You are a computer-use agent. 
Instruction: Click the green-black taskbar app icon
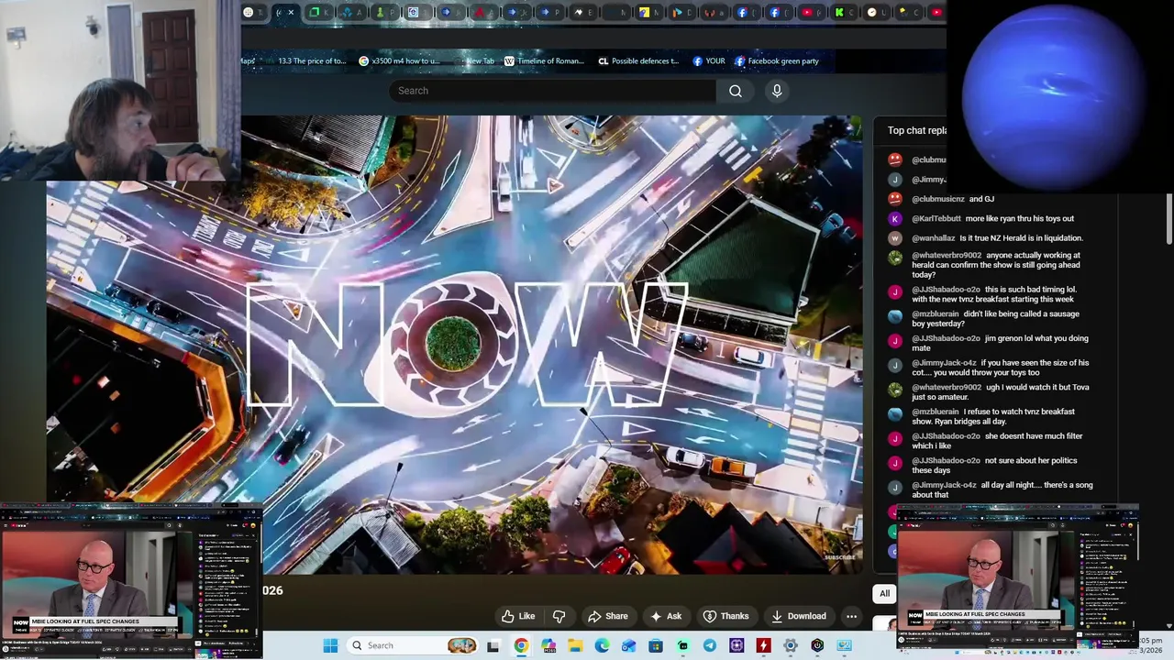click(682, 645)
